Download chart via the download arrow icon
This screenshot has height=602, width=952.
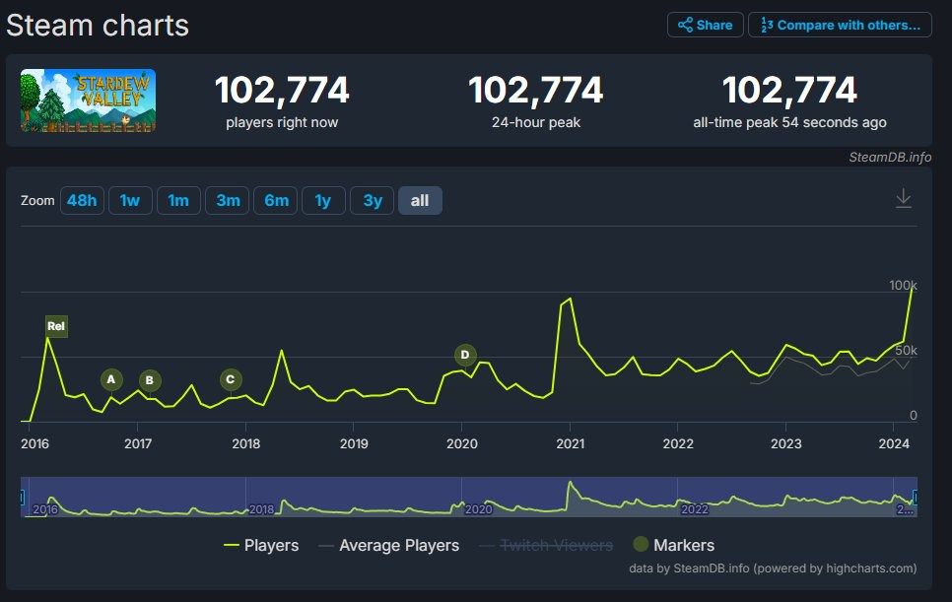coord(904,198)
